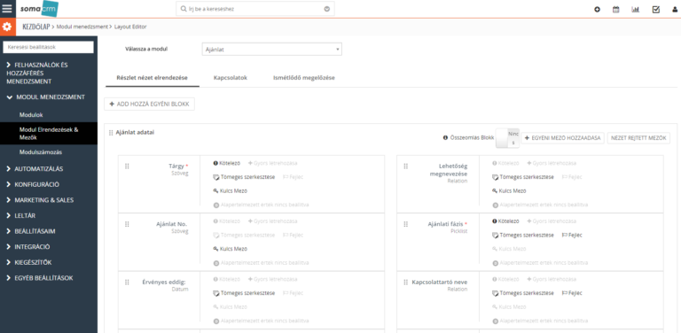Toggle Tömeges szerkesztése for Tárgy field
681x333 pixels.
244,177
